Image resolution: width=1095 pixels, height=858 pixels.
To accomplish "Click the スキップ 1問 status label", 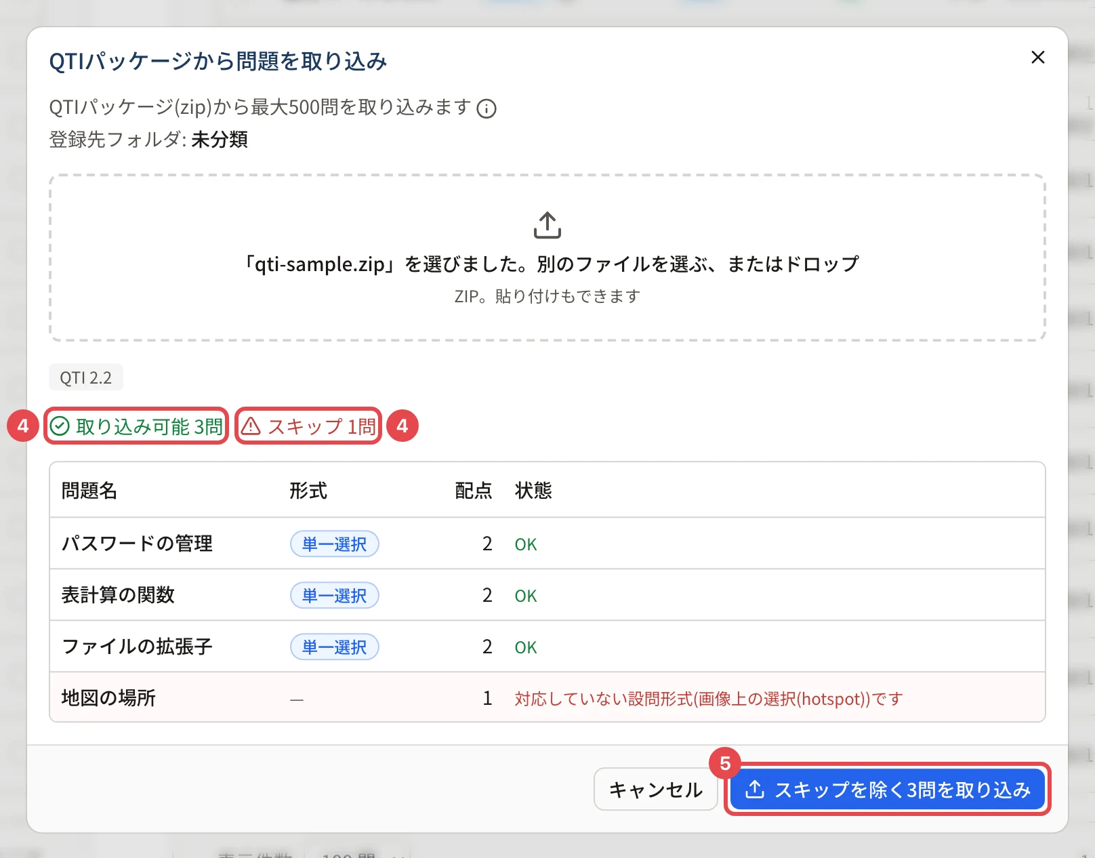I will pos(308,426).
